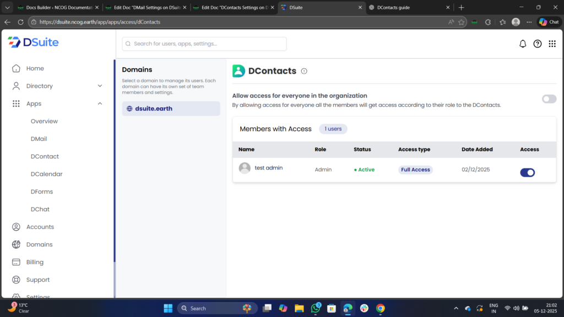564x317 pixels.
Task: Click the DSuite logo in sidebar
Action: coord(33,42)
